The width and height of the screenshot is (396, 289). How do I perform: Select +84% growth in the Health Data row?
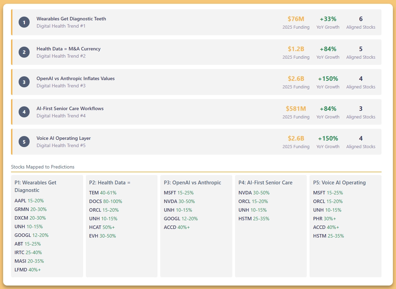pos(328,49)
